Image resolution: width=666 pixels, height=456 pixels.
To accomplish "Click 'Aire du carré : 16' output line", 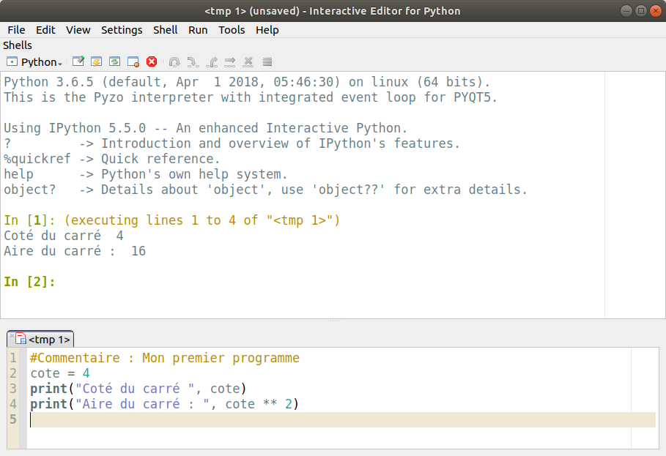I will pos(75,251).
